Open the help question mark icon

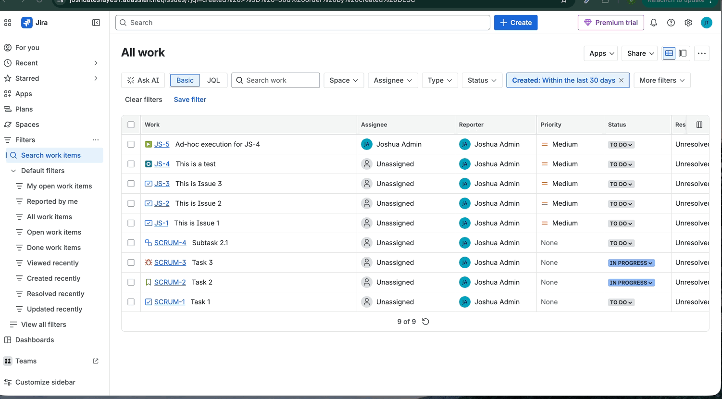coord(671,23)
